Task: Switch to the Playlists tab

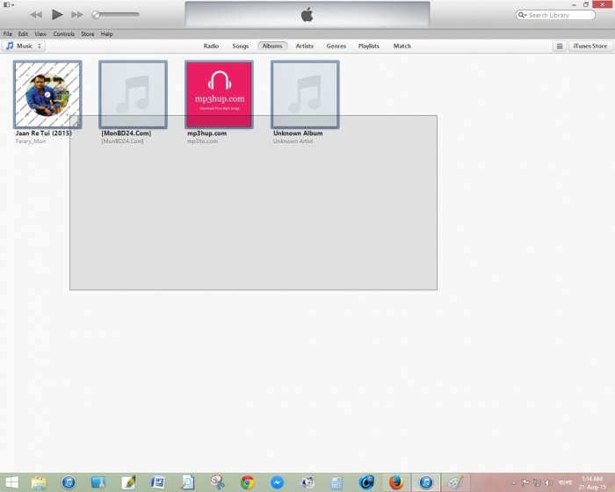Action: pos(369,46)
